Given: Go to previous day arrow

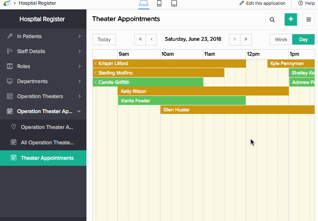Looking at the screenshot, I should (151, 39).
